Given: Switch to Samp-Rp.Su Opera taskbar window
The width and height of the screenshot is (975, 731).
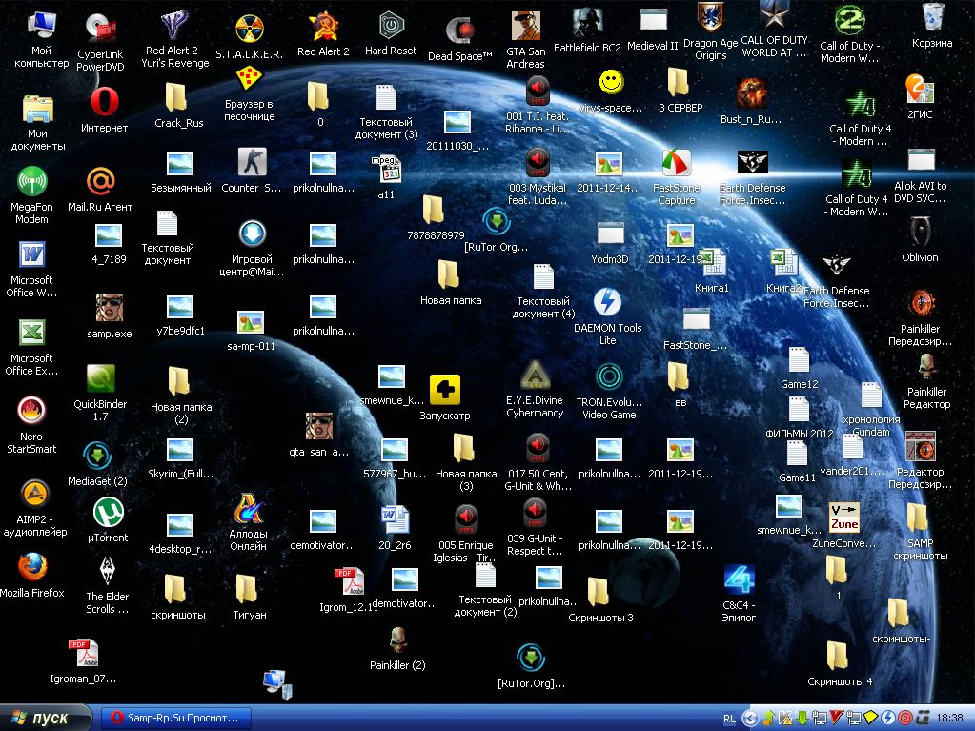Looking at the screenshot, I should [x=176, y=718].
